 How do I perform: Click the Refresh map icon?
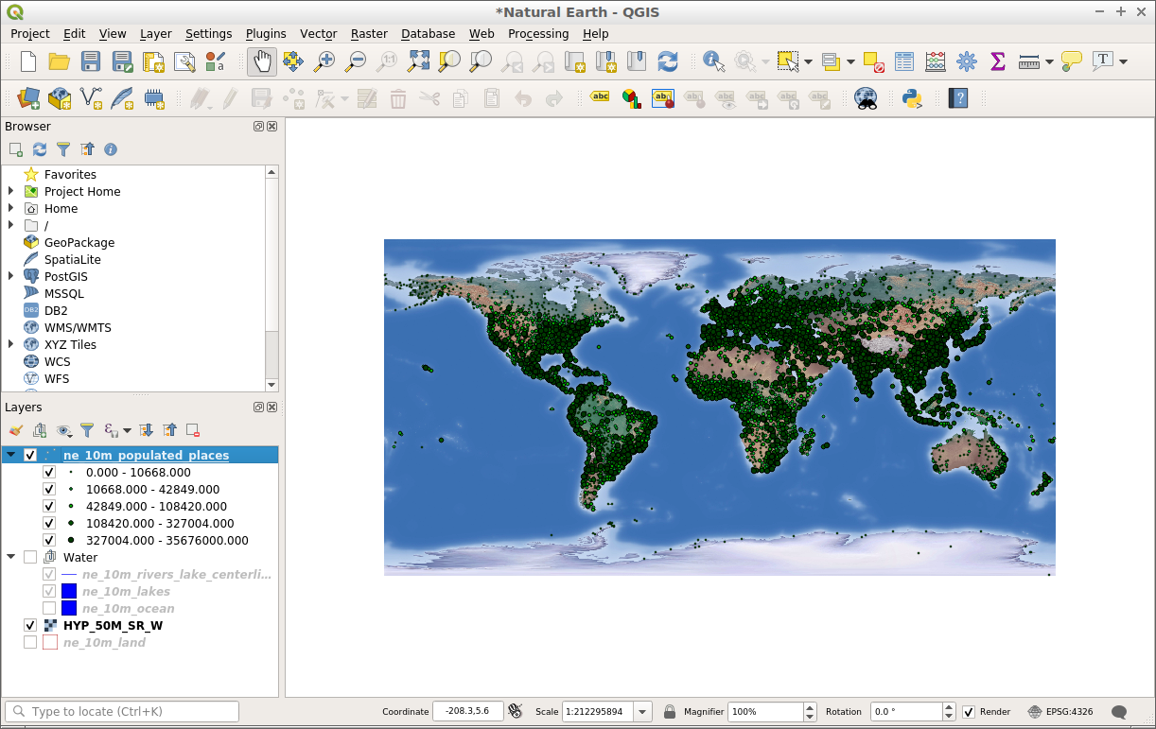coord(668,61)
